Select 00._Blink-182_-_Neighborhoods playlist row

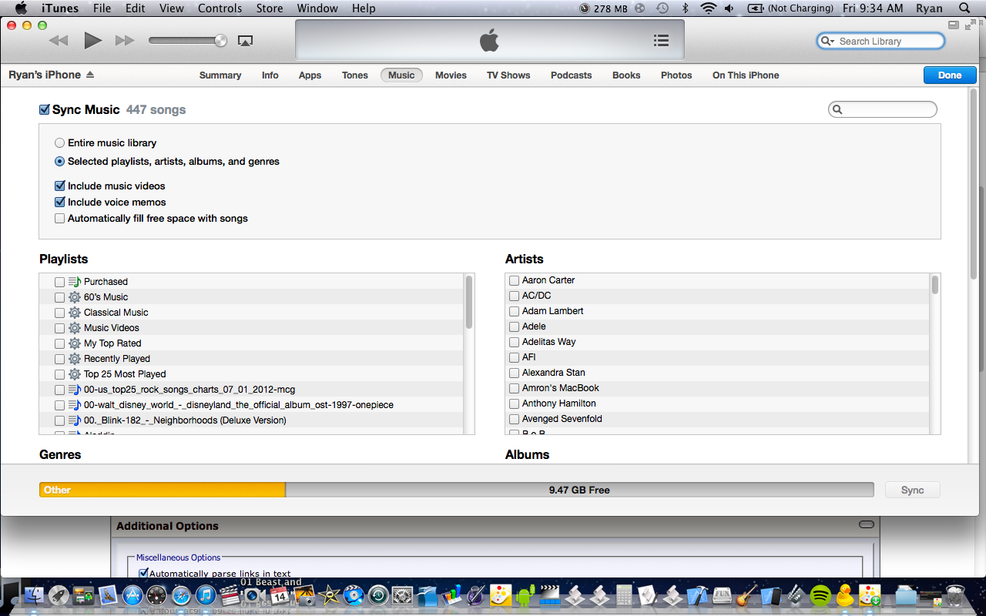[x=251, y=420]
